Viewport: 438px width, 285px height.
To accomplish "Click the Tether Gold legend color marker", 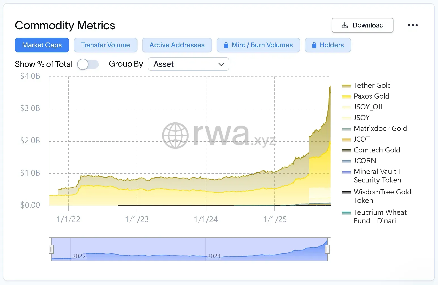I will [346, 86].
